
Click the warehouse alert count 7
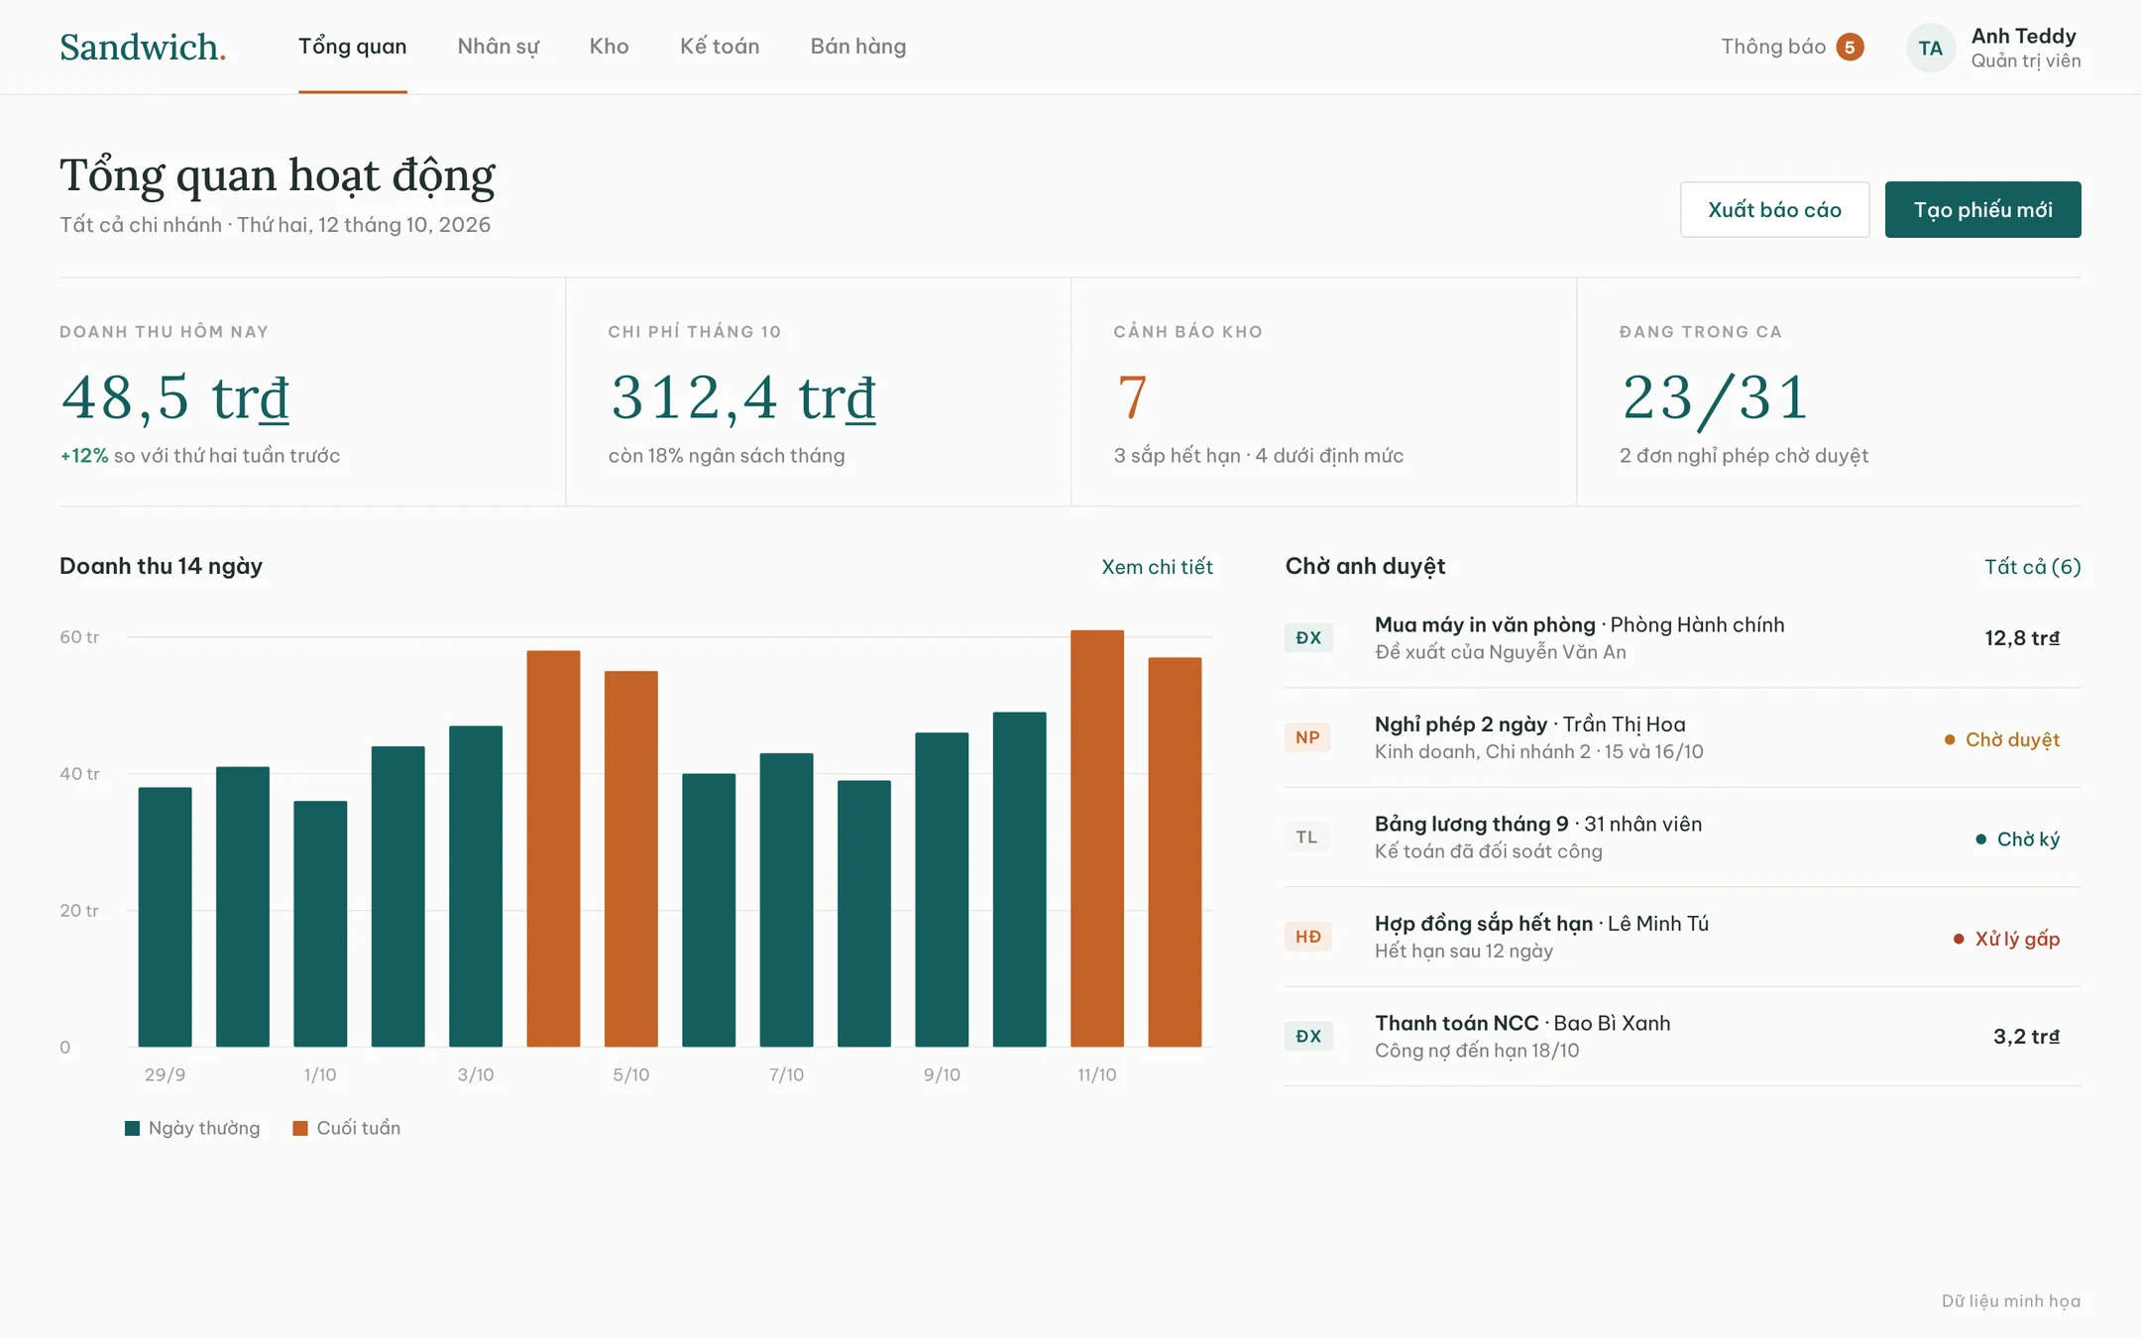1132,397
